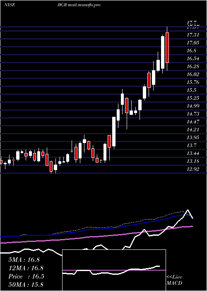Click the 16.28 price axis label
Image resolution: width=207 pixels, height=291 pixels.
[193, 66]
